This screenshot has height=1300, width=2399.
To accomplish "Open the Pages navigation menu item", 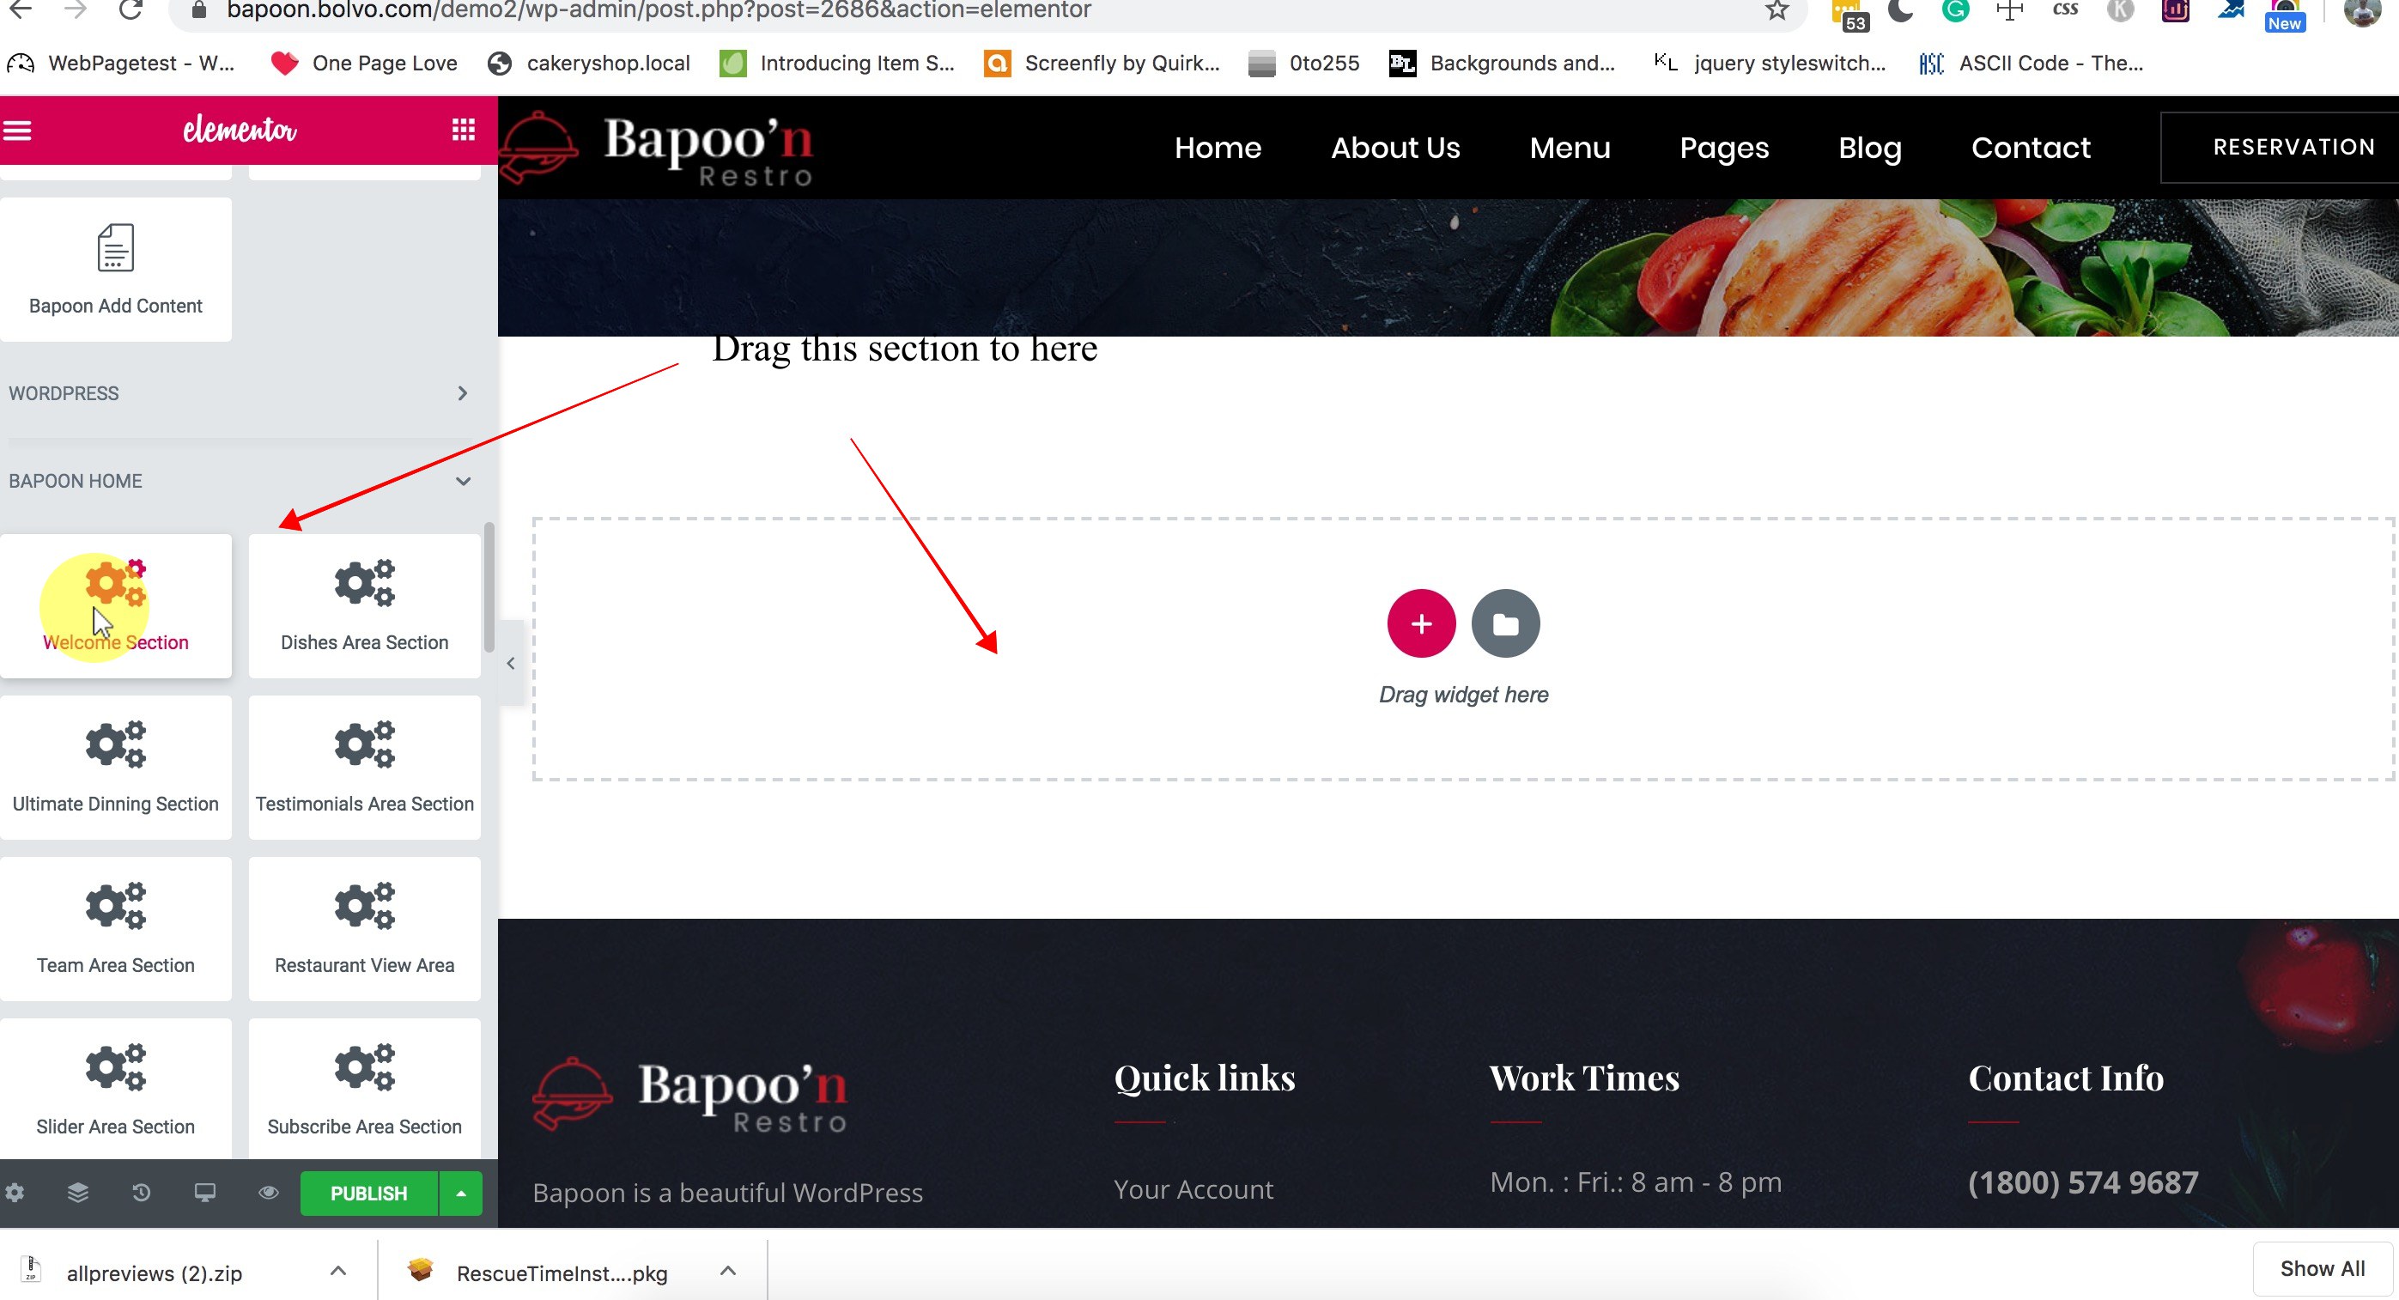I will click(1724, 147).
